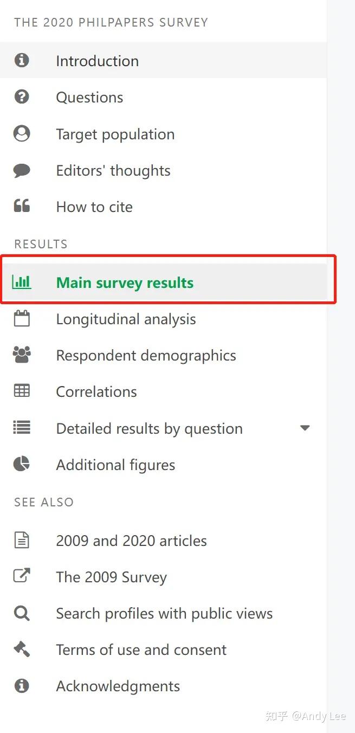Open the Terms of use and consent page

[141, 649]
